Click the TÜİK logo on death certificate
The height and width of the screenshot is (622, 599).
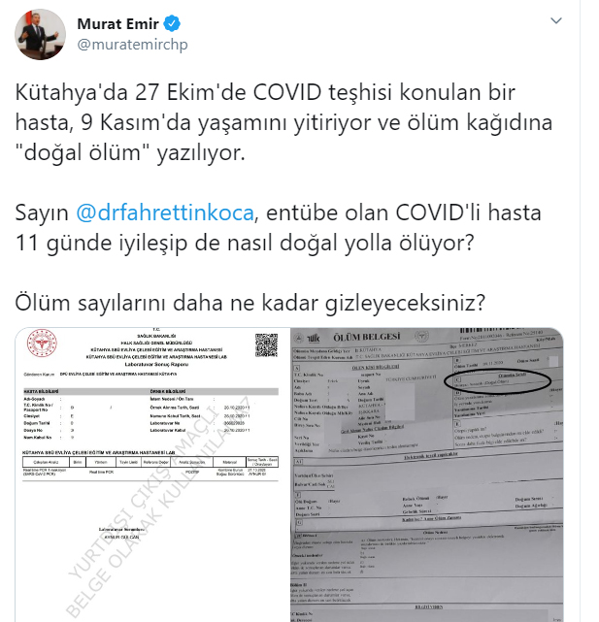(314, 339)
